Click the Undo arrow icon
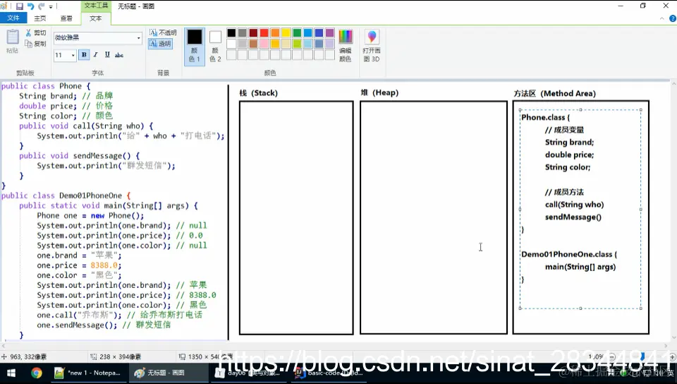Image resolution: width=677 pixels, height=384 pixels. point(30,6)
